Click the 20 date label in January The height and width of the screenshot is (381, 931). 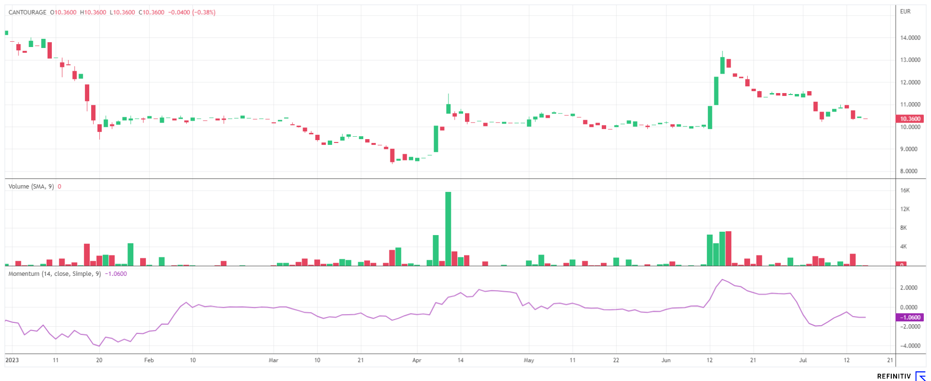pos(99,360)
